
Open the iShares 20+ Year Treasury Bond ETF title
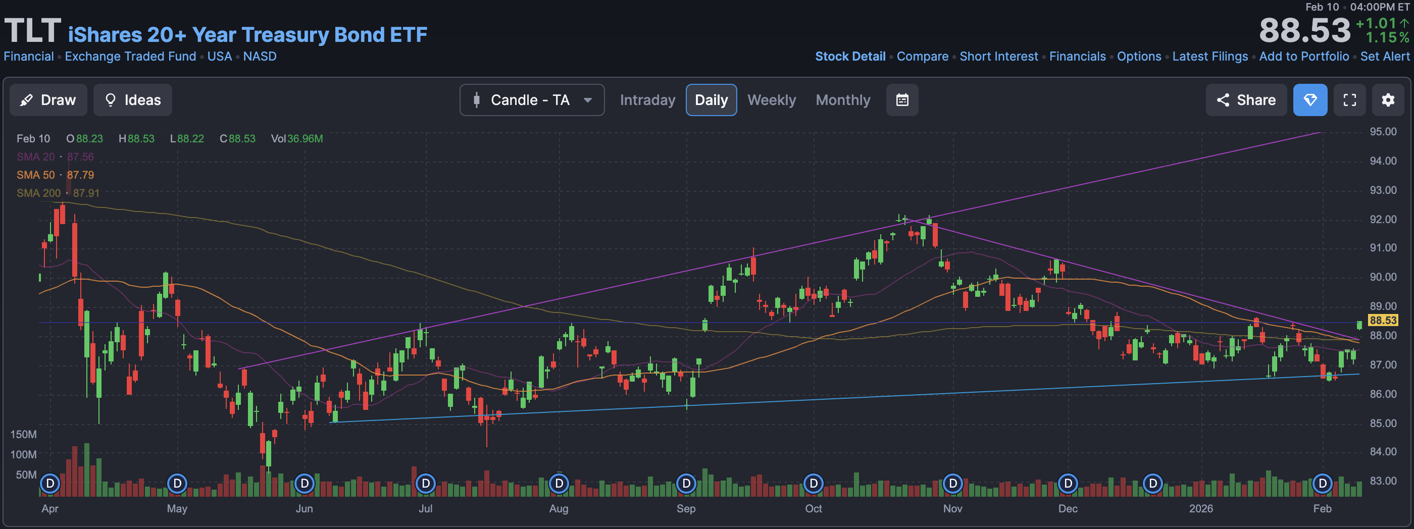click(247, 34)
